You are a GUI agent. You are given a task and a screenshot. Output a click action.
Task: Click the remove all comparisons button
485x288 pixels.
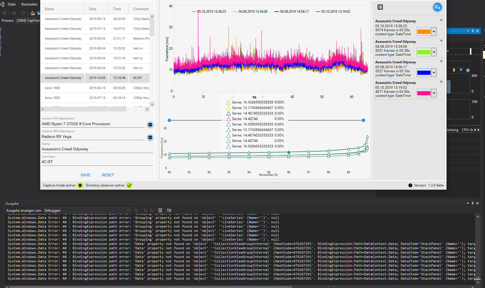point(437,7)
